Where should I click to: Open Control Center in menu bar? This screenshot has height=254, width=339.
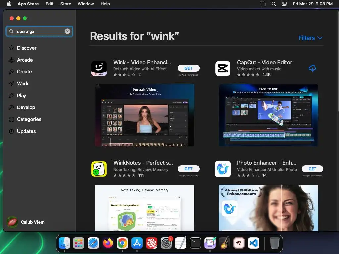coord(285,4)
